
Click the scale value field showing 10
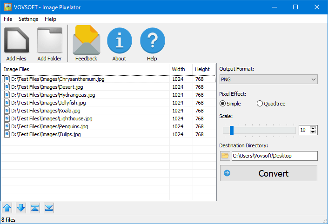[x=304, y=130]
